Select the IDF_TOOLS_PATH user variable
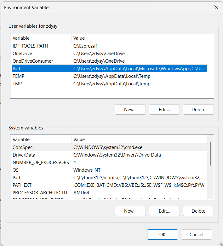 click(x=30, y=46)
